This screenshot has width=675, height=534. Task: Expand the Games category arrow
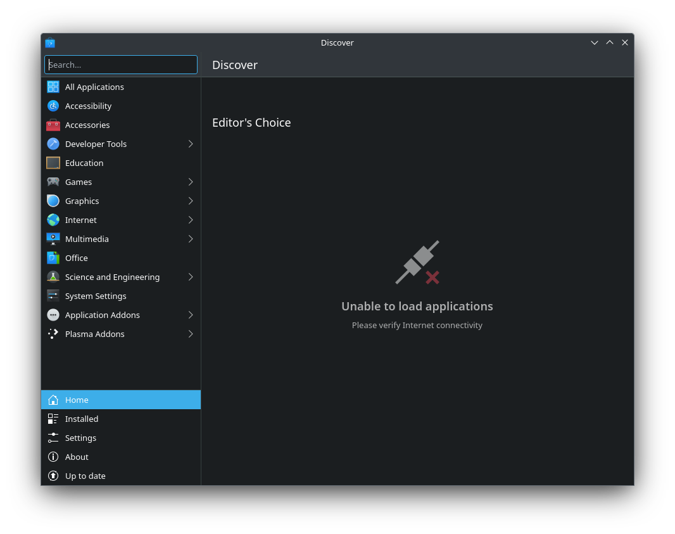tap(190, 182)
